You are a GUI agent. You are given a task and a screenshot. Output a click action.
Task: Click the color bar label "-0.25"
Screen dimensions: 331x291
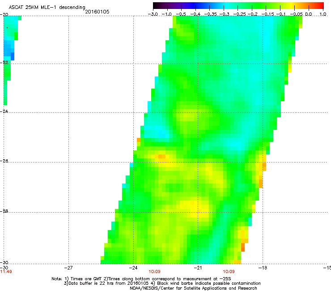click(x=239, y=14)
